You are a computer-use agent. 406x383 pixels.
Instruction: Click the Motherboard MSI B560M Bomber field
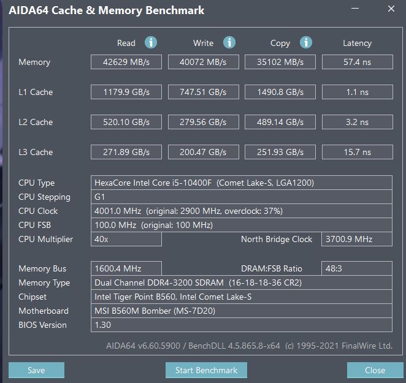pos(242,311)
